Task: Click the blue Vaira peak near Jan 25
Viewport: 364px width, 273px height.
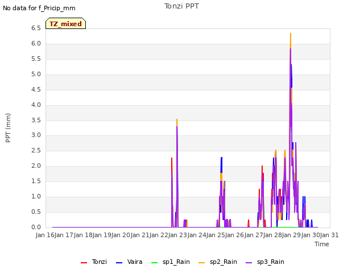Action: [x=221, y=164]
